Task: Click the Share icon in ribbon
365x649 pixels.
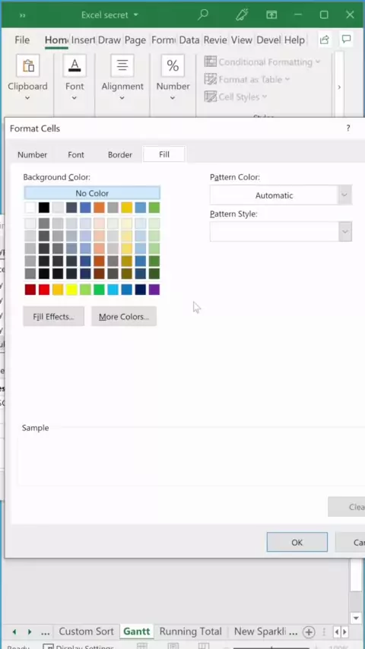Action: tap(325, 40)
